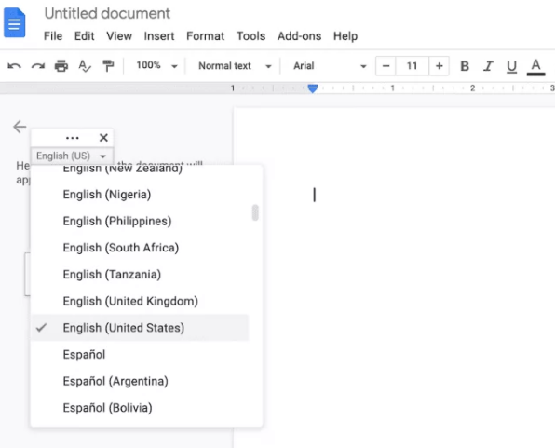Open the English (US) language dropdown

[x=72, y=156]
